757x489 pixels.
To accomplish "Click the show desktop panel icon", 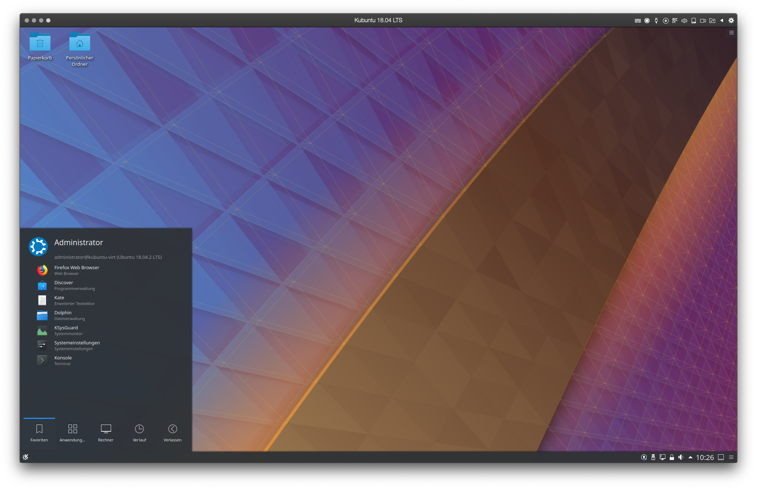I will [721, 457].
